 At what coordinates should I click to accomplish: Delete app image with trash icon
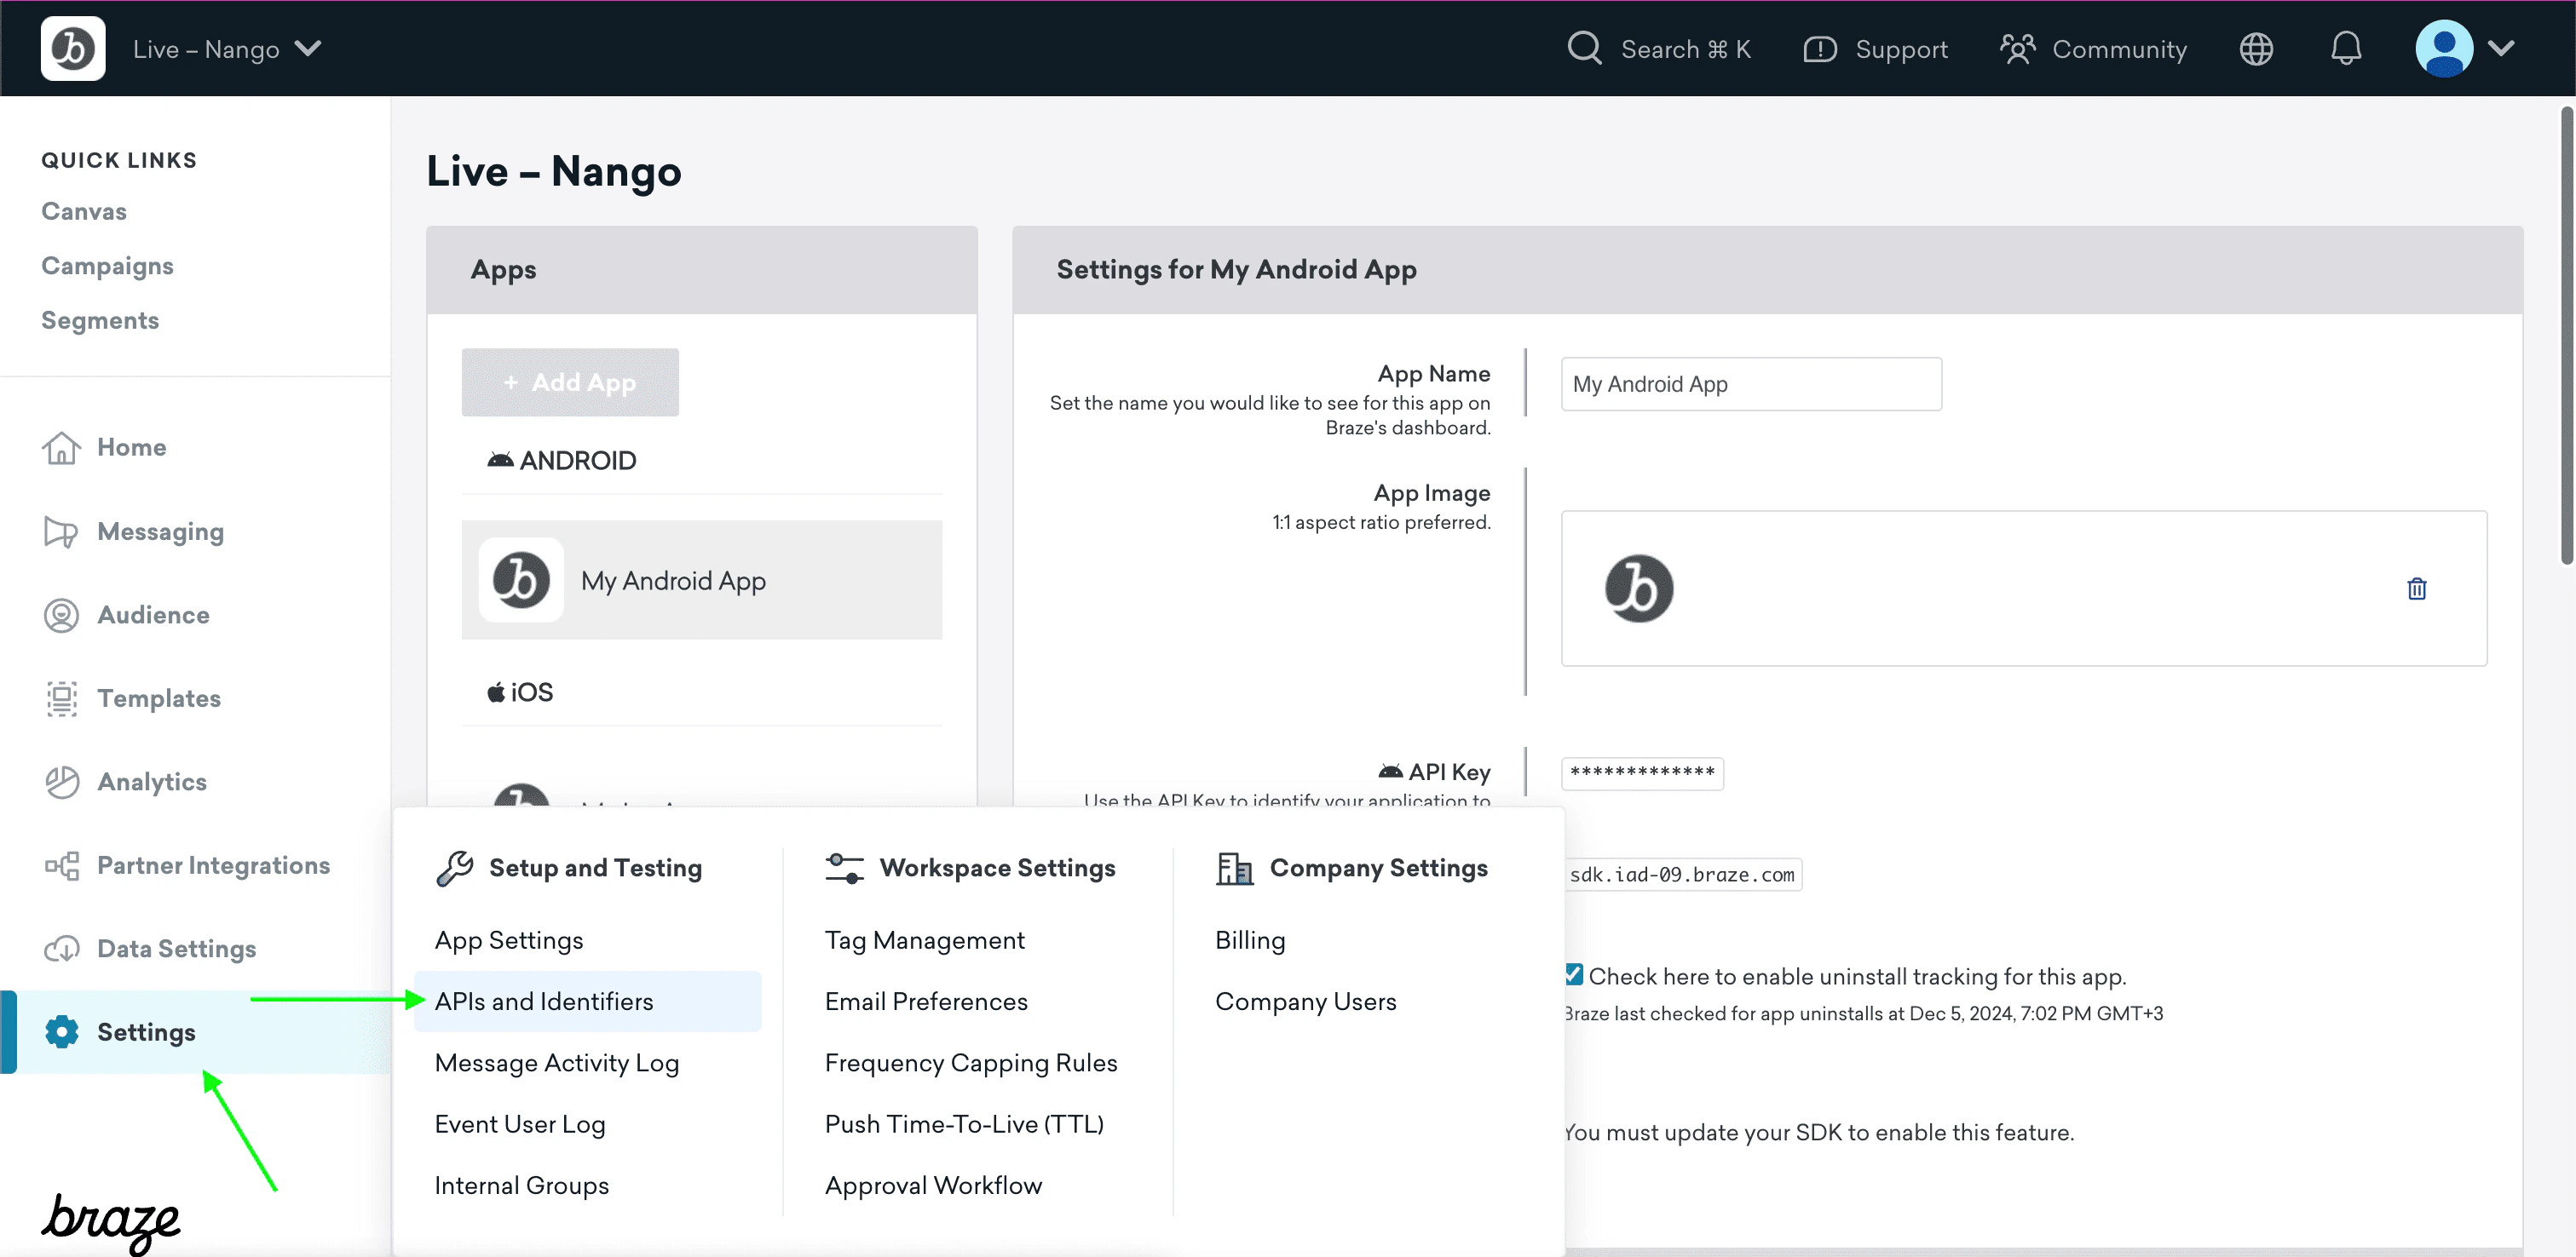[x=2416, y=588]
